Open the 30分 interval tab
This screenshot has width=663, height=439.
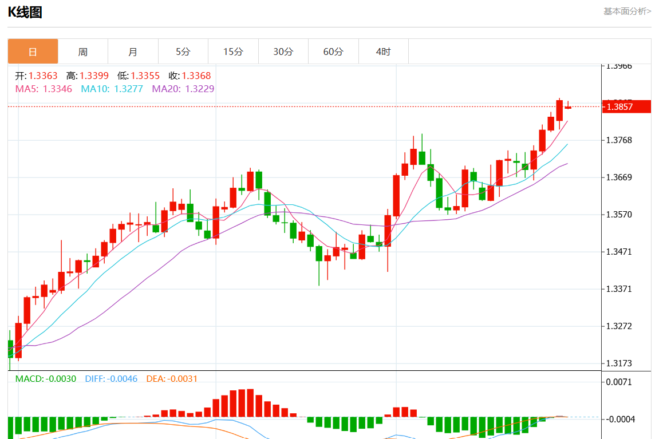coord(283,52)
